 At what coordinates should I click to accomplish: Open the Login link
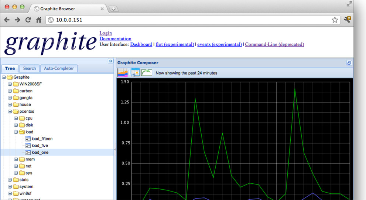click(x=106, y=33)
